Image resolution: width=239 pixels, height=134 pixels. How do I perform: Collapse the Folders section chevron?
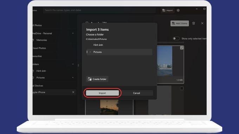(73, 64)
